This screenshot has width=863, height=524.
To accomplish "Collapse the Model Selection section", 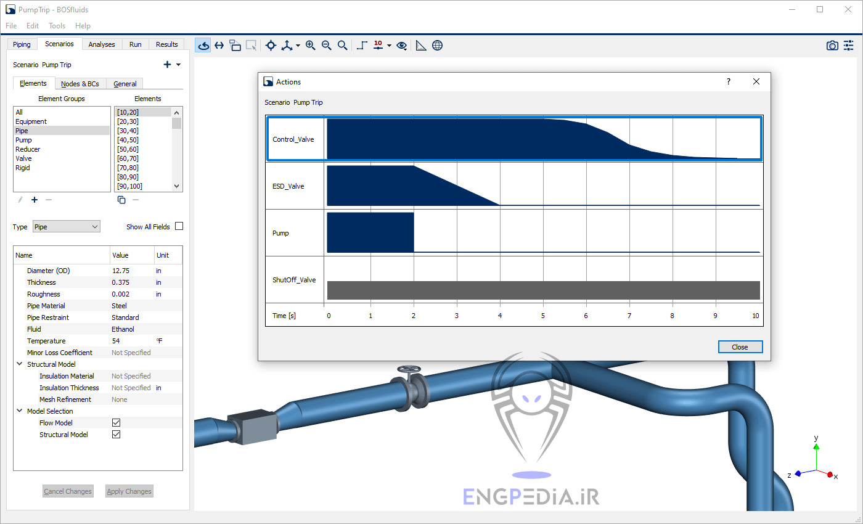I will [19, 411].
